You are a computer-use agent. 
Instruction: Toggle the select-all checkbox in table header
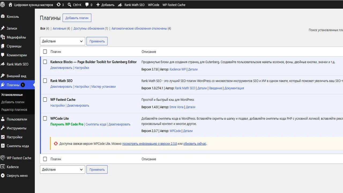(45, 52)
